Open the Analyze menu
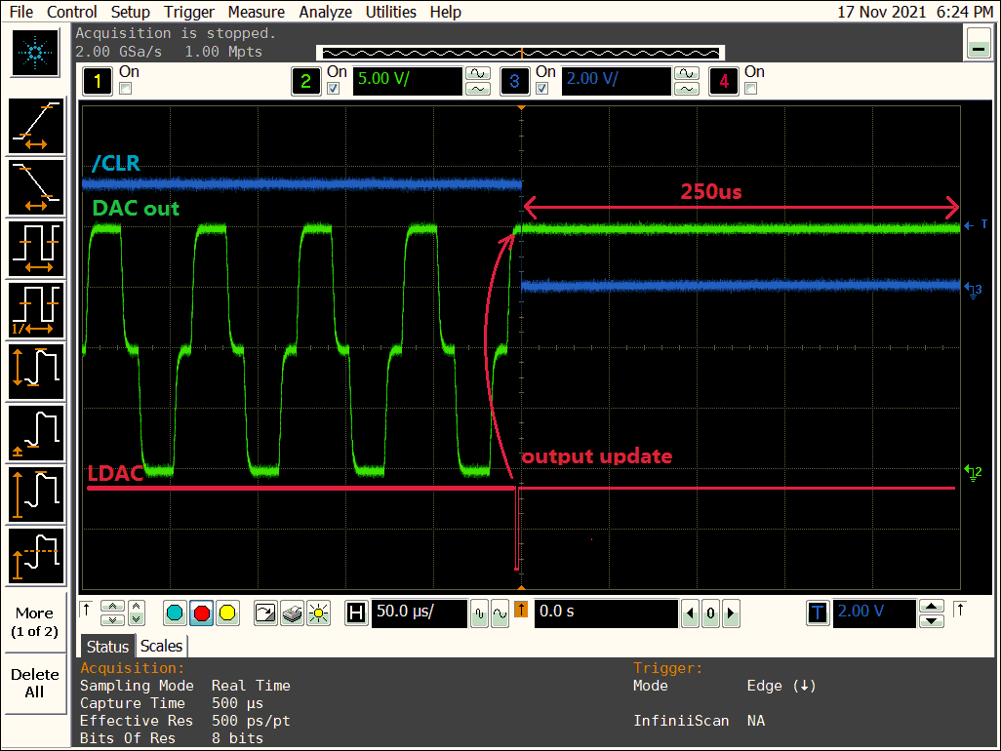1001x751 pixels. 326,12
